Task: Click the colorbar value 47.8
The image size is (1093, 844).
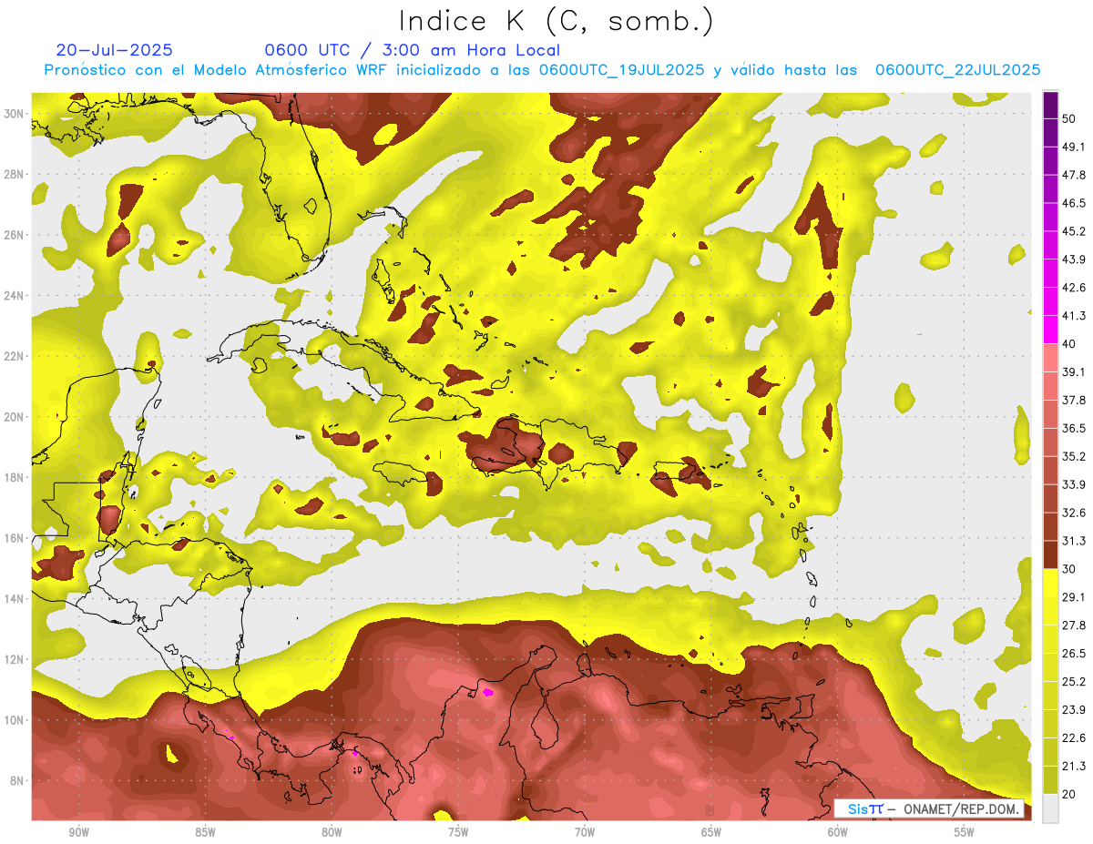Action: point(1073,175)
